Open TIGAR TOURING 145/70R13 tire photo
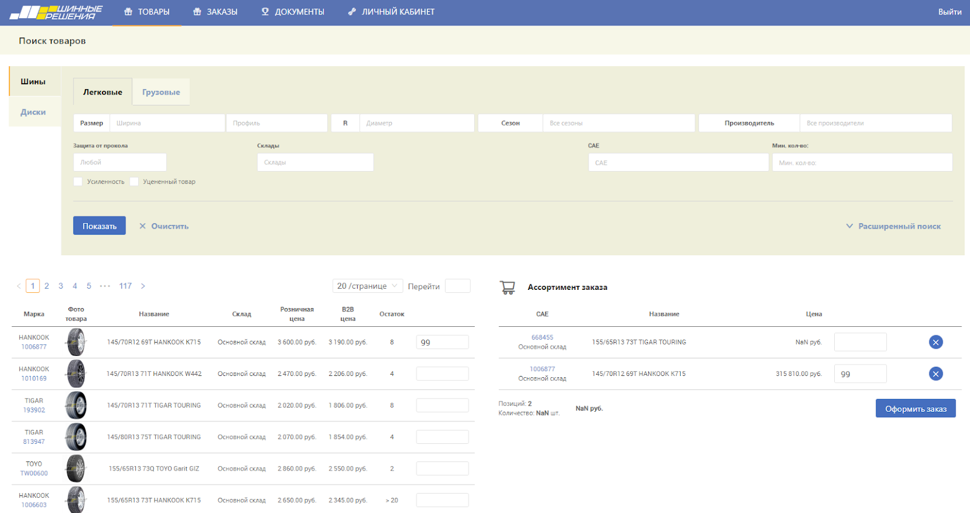The width and height of the screenshot is (970, 513). [76, 405]
